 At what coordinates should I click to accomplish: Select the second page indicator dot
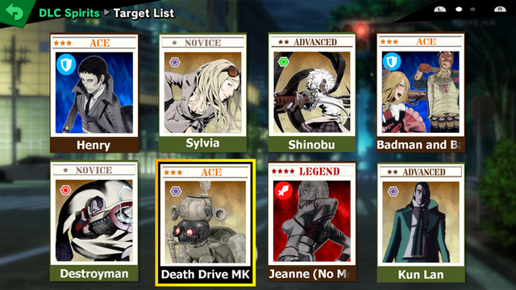472,9
